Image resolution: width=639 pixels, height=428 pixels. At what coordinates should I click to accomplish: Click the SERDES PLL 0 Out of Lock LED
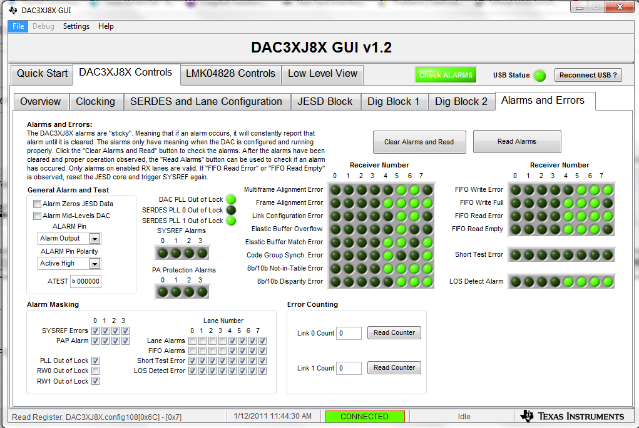click(231, 210)
